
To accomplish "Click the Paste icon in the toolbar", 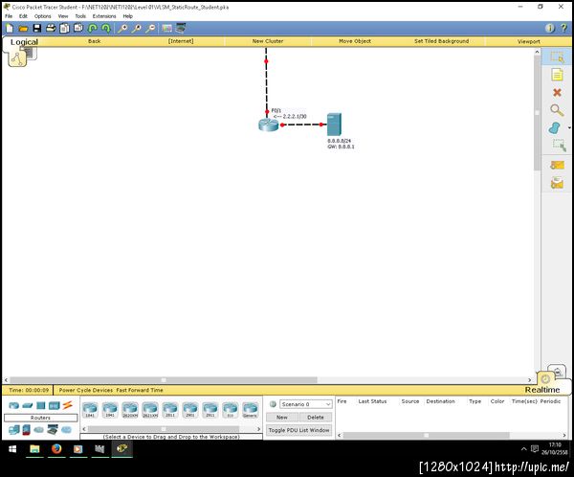I will (78, 28).
